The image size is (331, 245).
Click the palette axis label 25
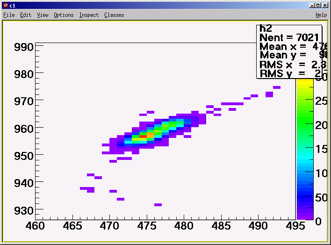[321, 101]
